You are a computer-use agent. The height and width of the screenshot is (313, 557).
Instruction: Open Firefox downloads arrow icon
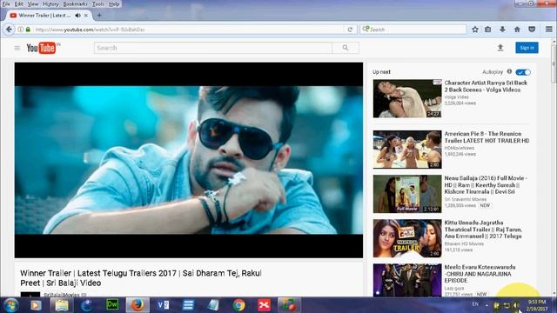(x=502, y=30)
